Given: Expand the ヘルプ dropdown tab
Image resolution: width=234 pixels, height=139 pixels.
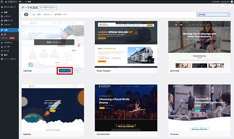Looking at the screenshot, I should point(226,5).
